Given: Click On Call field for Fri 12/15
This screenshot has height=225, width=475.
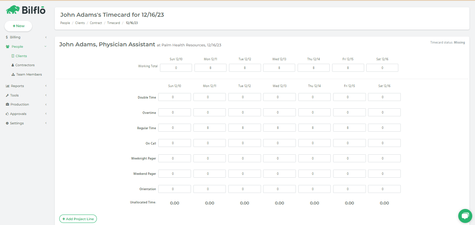Looking at the screenshot, I should click(350, 143).
